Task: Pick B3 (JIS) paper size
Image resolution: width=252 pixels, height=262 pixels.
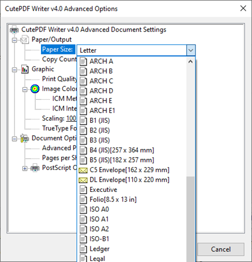Action: click(x=132, y=140)
